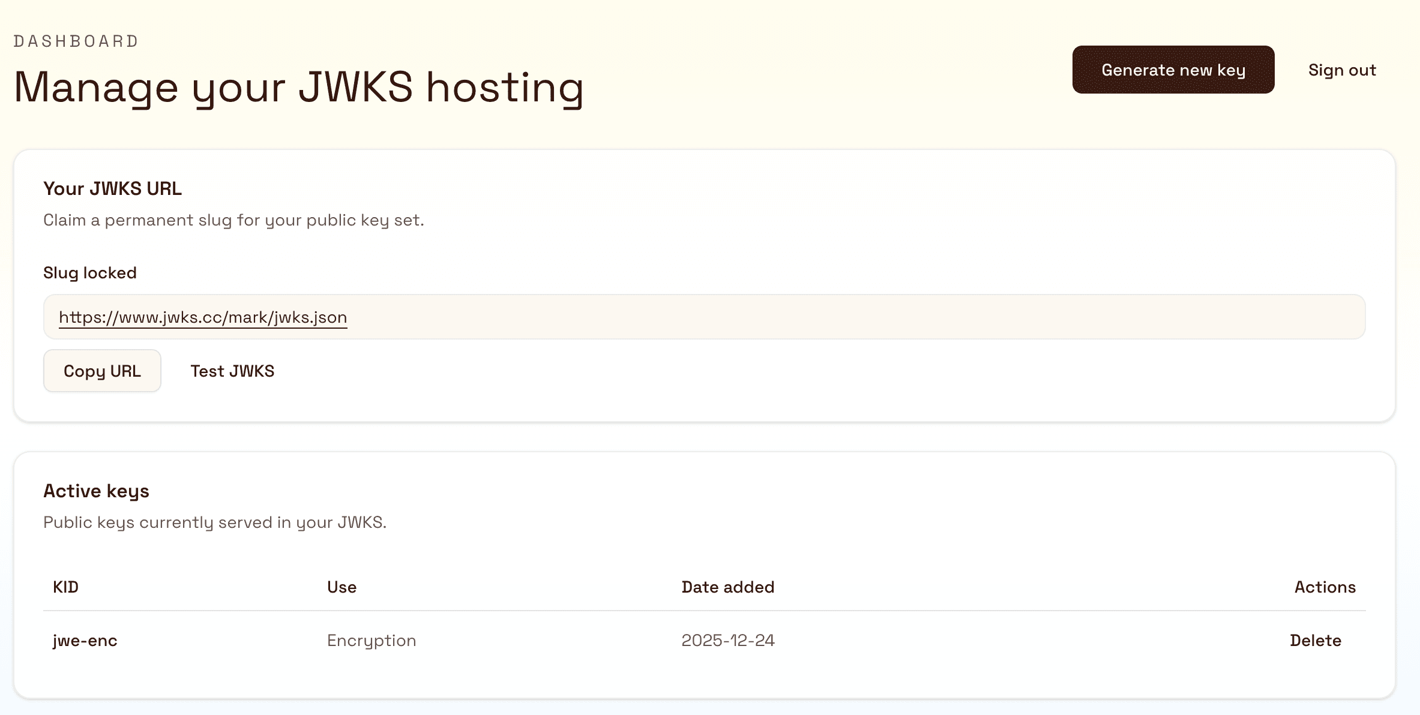Open the https://www.jwks.cc/mark/jwks.json link
Viewport: 1420px width, 715px height.
[202, 317]
